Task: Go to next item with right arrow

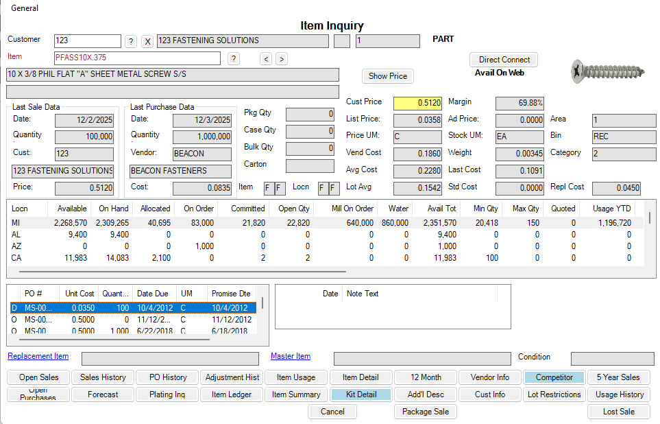Action: [282, 59]
